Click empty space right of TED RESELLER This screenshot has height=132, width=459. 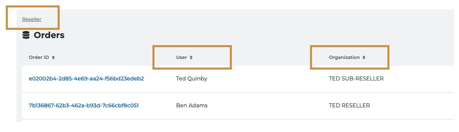[413, 106]
